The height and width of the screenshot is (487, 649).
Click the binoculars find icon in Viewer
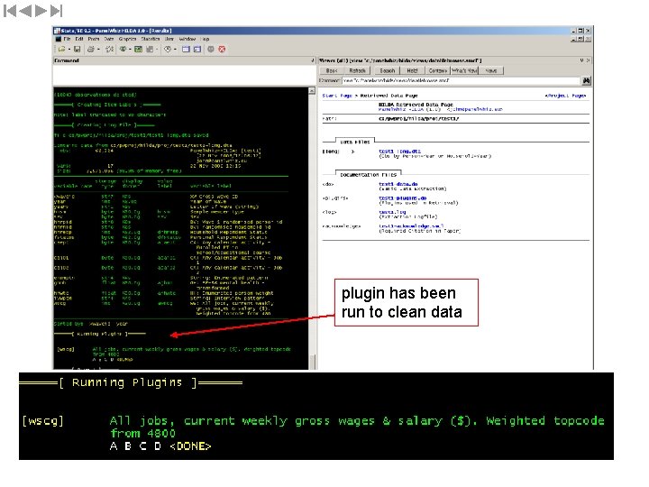(x=586, y=81)
